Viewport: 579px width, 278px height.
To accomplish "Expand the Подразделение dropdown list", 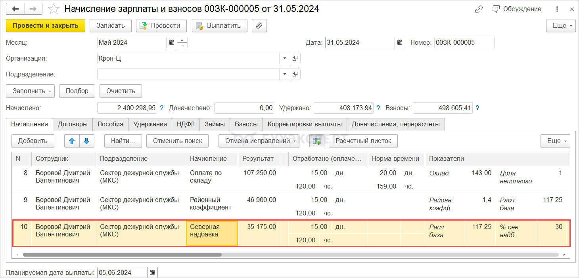I will (285, 74).
